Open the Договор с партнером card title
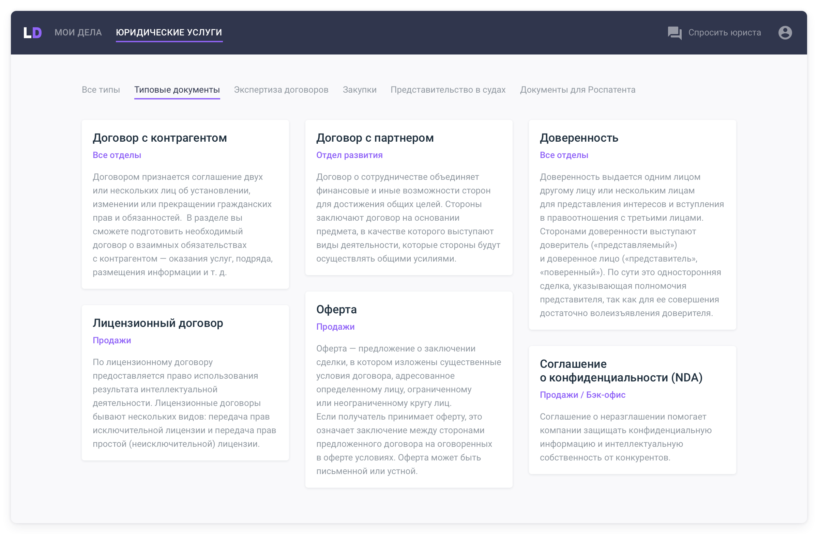The image size is (818, 534). click(375, 138)
